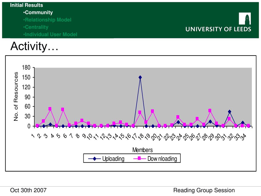Click the downloading point at member 28

(210, 111)
